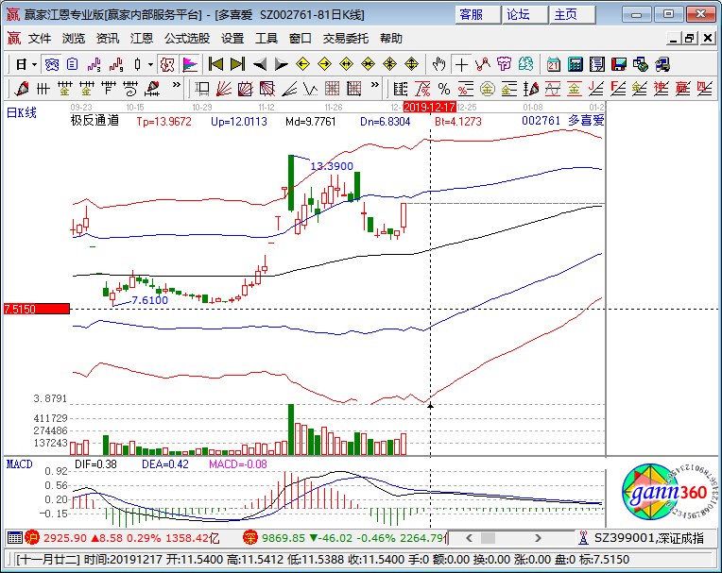Toggle the red 权 adjustment icon

[167, 64]
